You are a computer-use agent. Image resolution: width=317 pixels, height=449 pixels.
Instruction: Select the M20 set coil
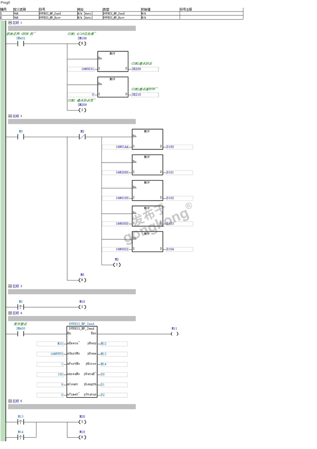pyautogui.click(x=82, y=422)
